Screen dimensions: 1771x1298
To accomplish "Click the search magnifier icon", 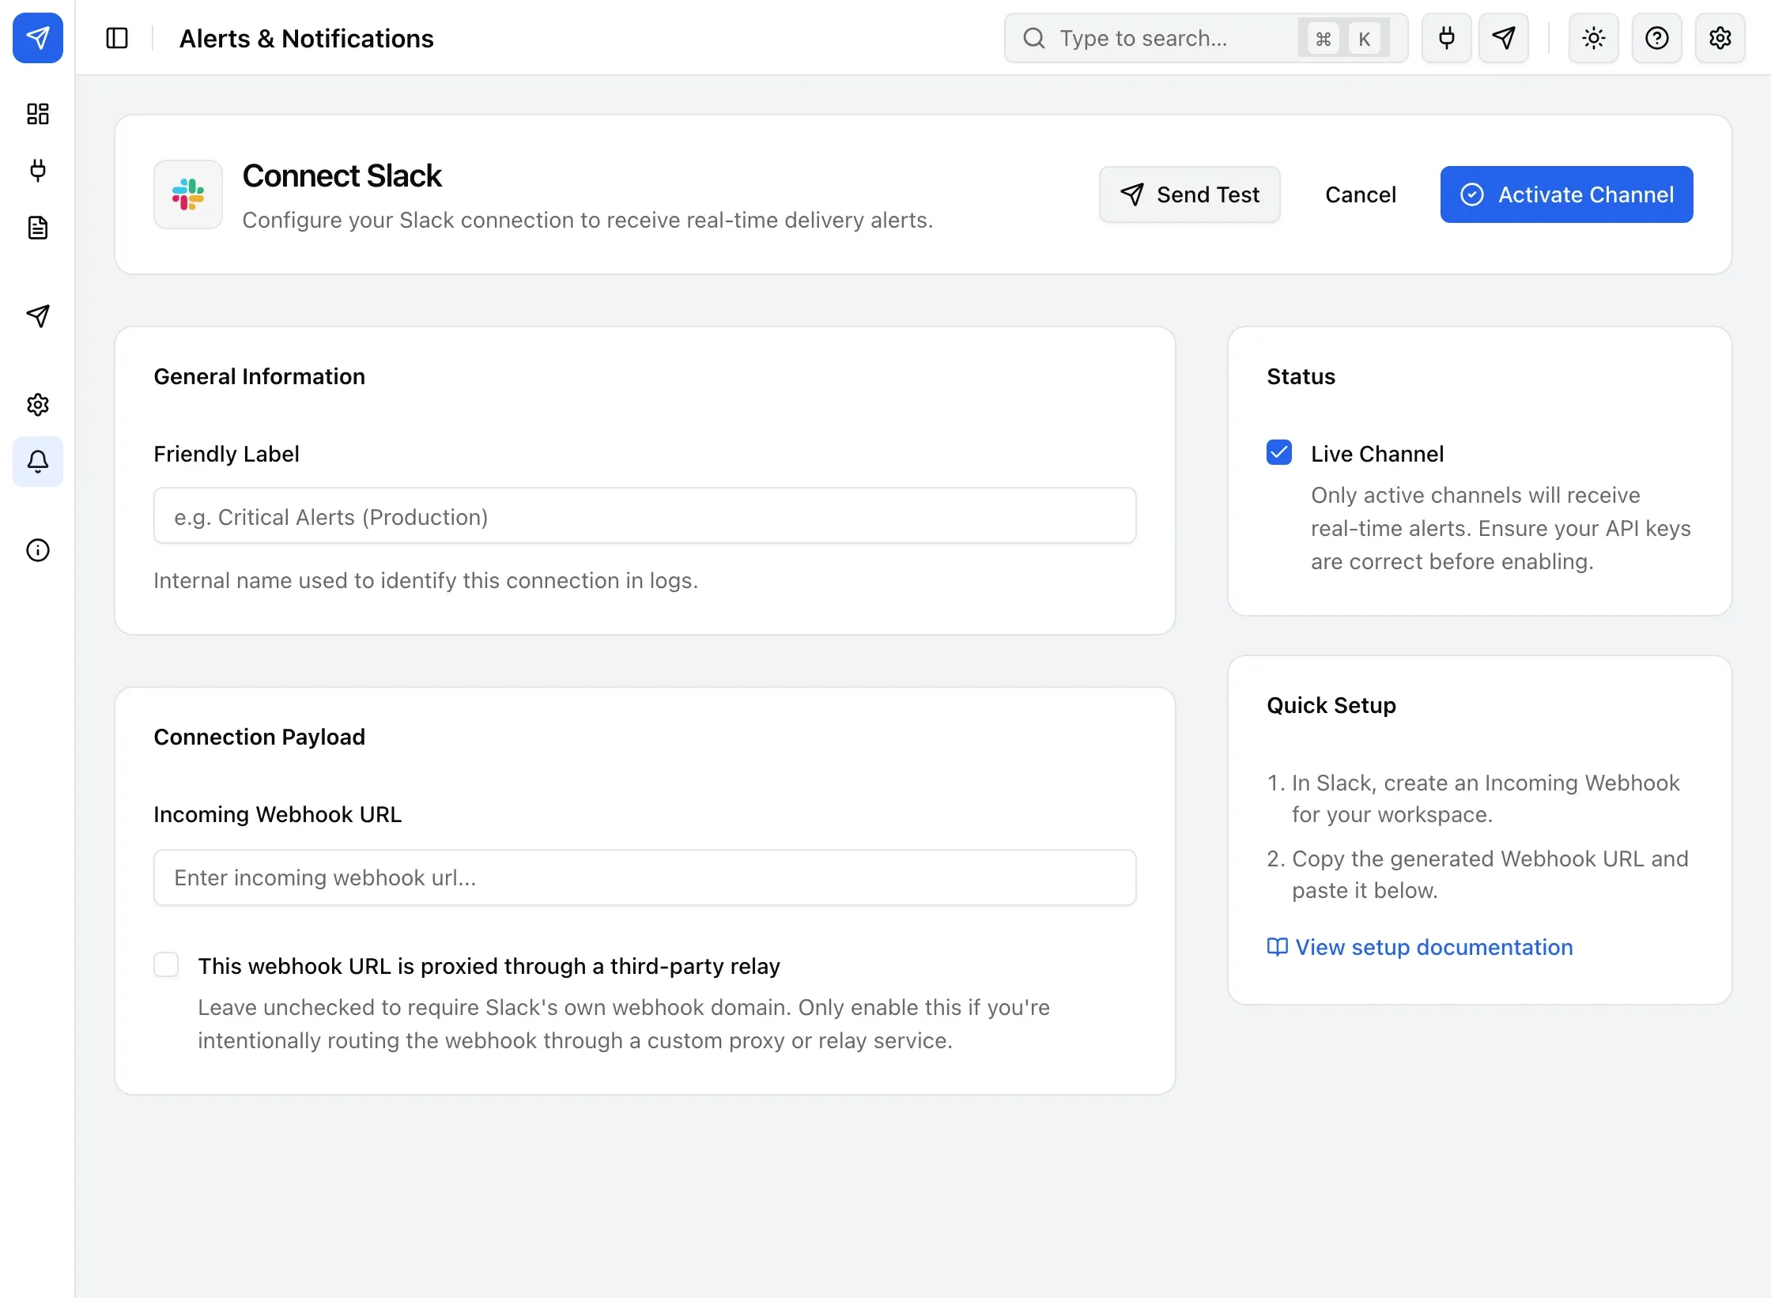I will click(1034, 38).
